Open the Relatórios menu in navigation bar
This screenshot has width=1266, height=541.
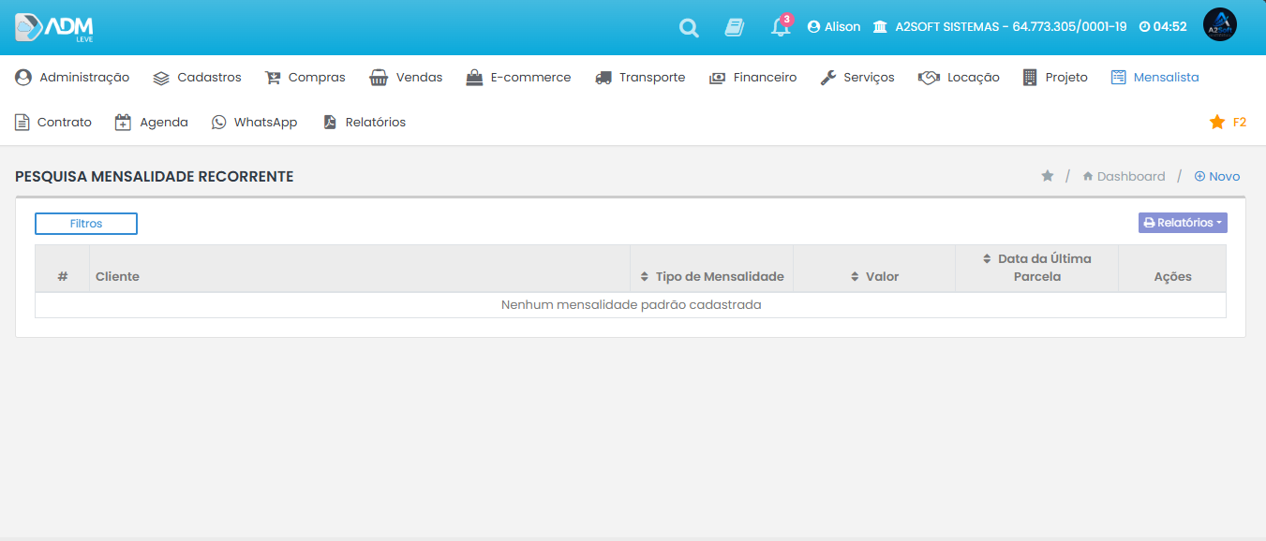(365, 122)
